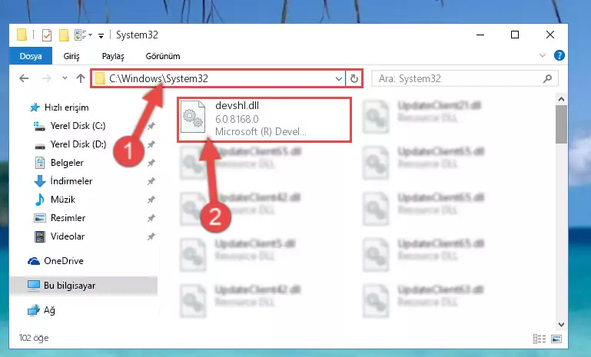
Task: Open Müzik folder in sidebar
Action: tap(55, 199)
